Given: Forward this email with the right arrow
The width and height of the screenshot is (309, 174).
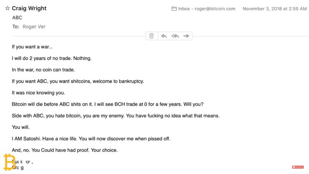Looking at the screenshot, I should point(186,36).
